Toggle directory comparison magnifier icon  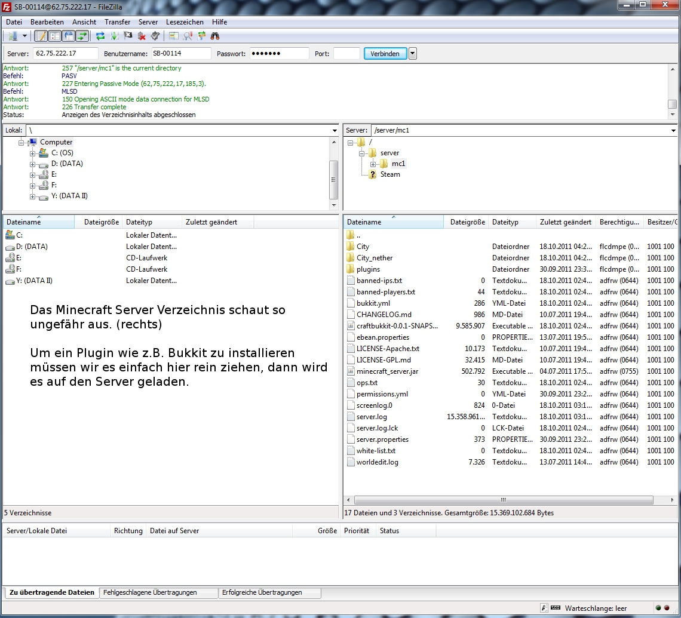(x=188, y=36)
